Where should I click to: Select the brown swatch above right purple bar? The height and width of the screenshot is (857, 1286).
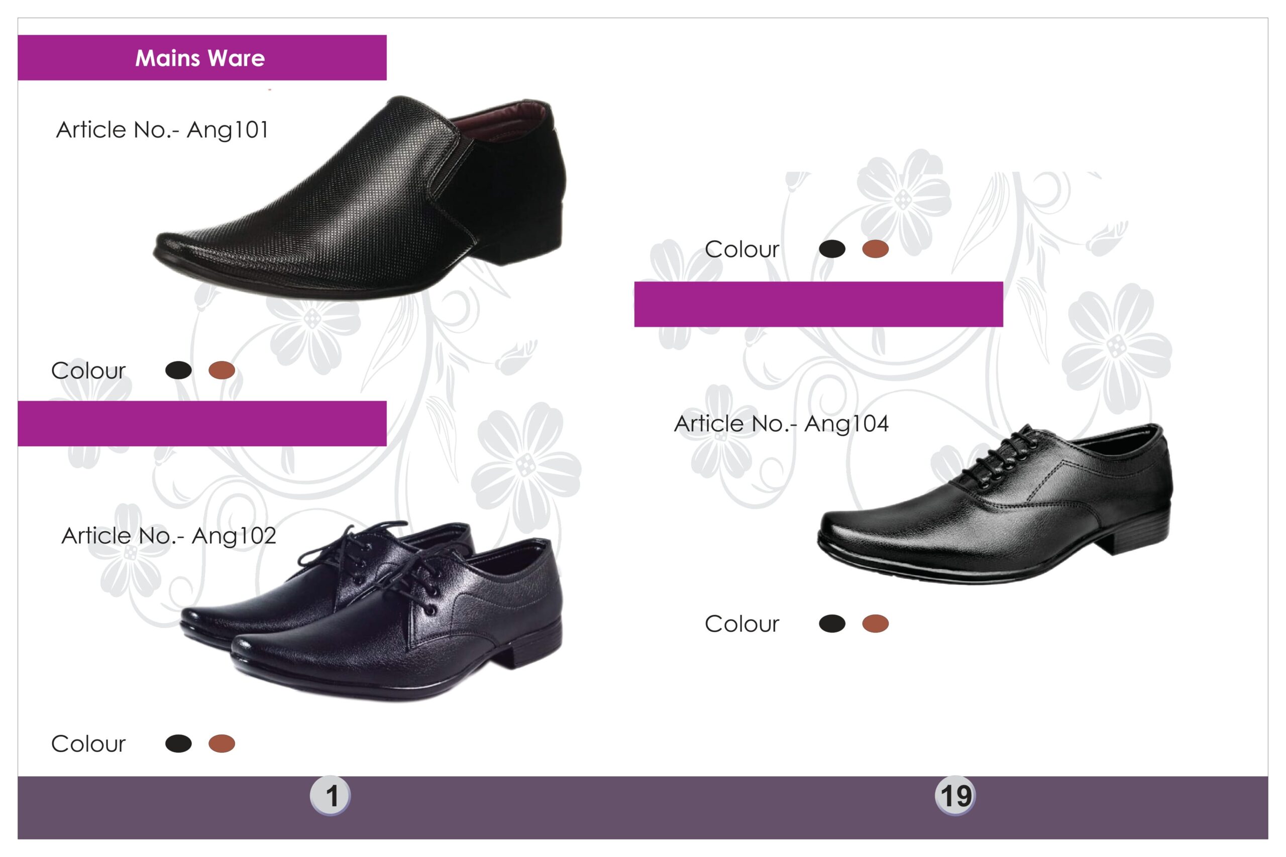875,249
